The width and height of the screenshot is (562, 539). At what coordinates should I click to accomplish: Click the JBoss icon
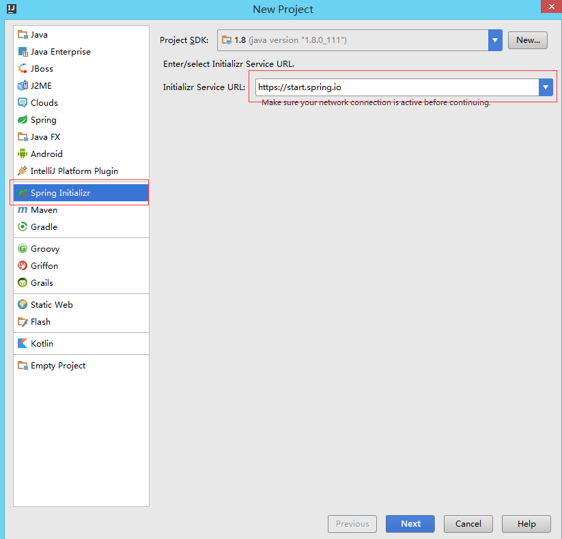coord(23,69)
